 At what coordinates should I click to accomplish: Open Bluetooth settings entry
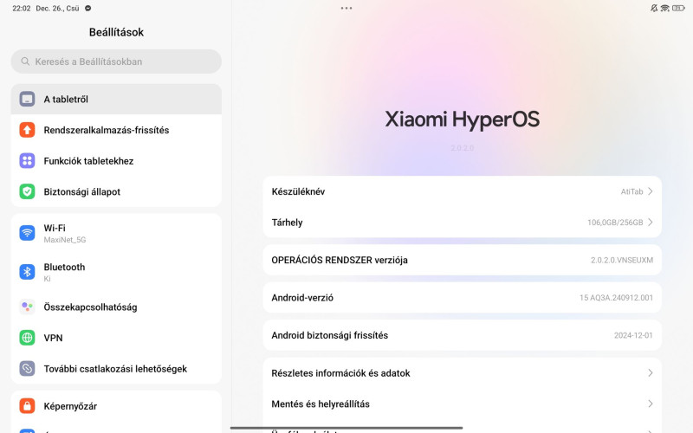pos(116,272)
